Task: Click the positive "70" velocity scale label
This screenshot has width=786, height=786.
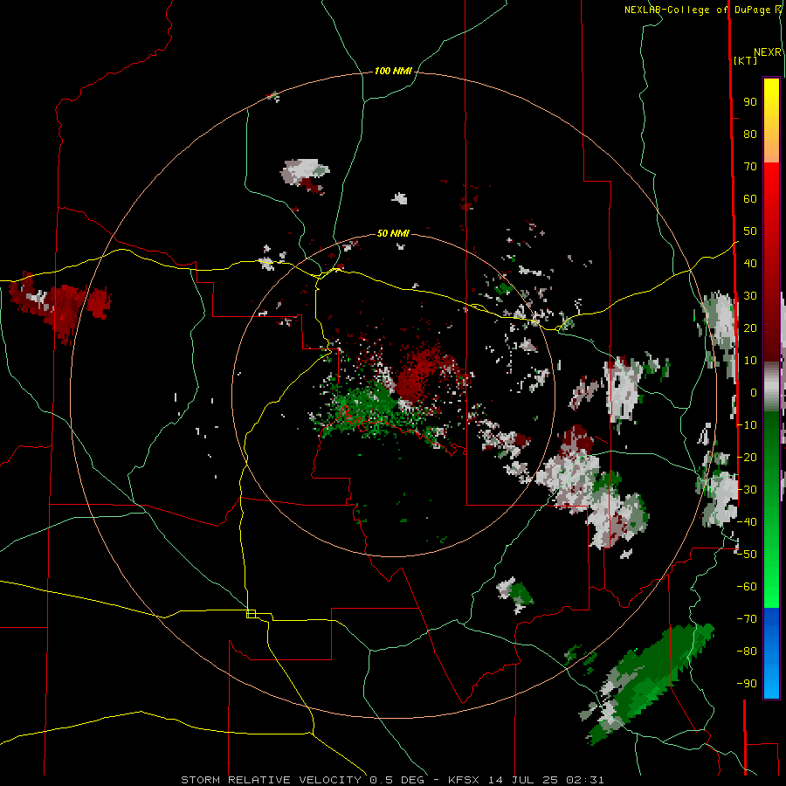Action: pos(750,167)
